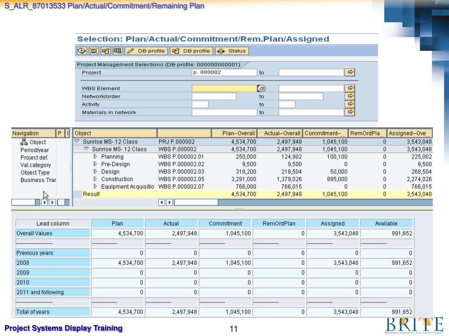449x336 pixels.
Task: Click the Actual--Overall column header
Action: click(279, 133)
